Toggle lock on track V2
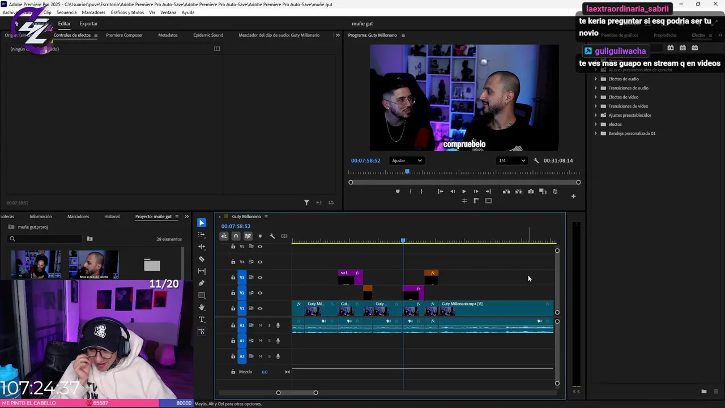The width and height of the screenshot is (725, 408). click(233, 293)
